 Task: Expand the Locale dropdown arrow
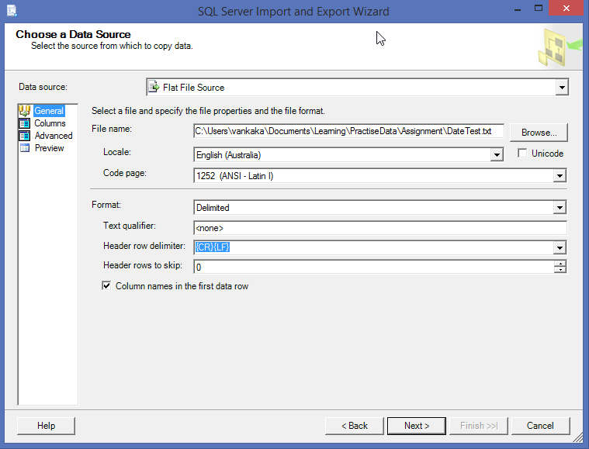[x=497, y=154]
